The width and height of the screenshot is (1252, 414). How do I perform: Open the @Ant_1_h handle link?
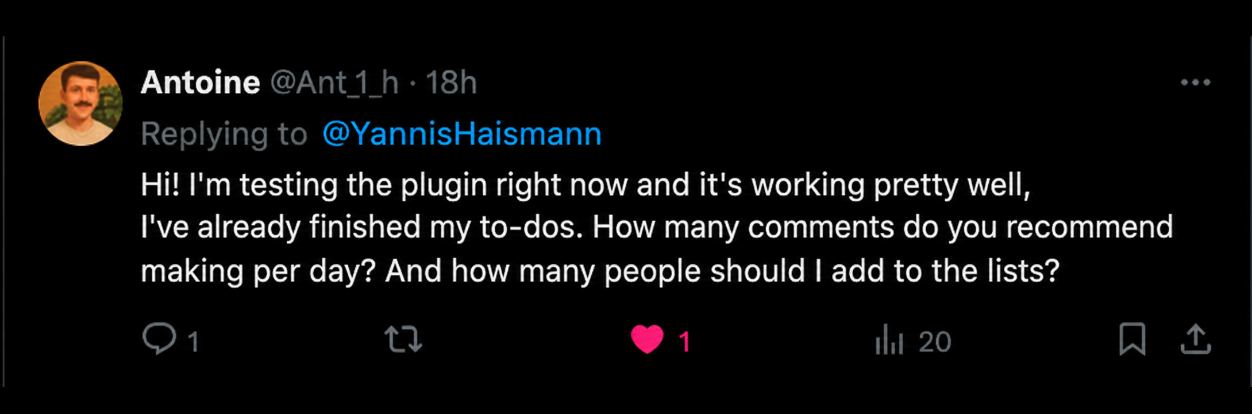point(334,84)
